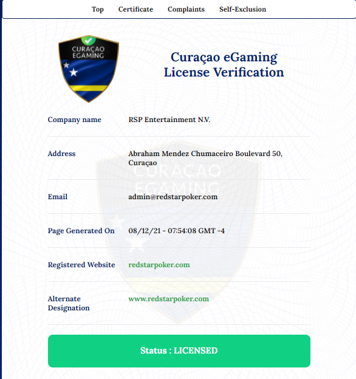
Task: Click the Registered Website label
Action: tap(81, 265)
